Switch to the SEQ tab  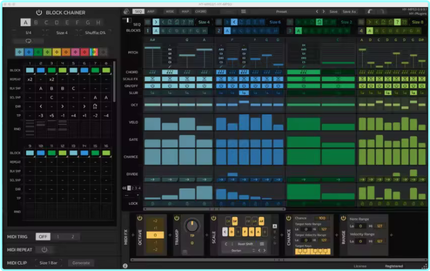click(138, 11)
